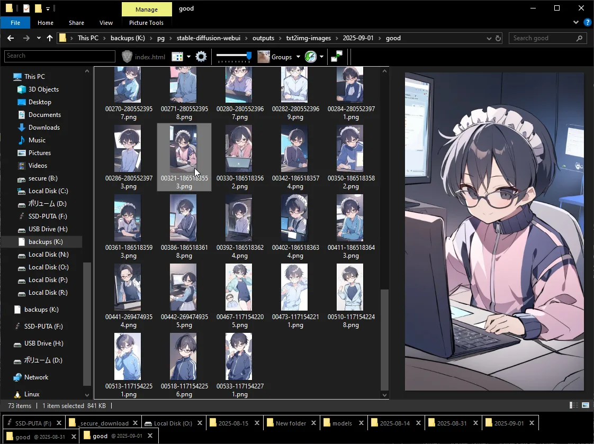The height and width of the screenshot is (444, 594).
Task: Open Help with the blue question mark
Action: (x=587, y=23)
